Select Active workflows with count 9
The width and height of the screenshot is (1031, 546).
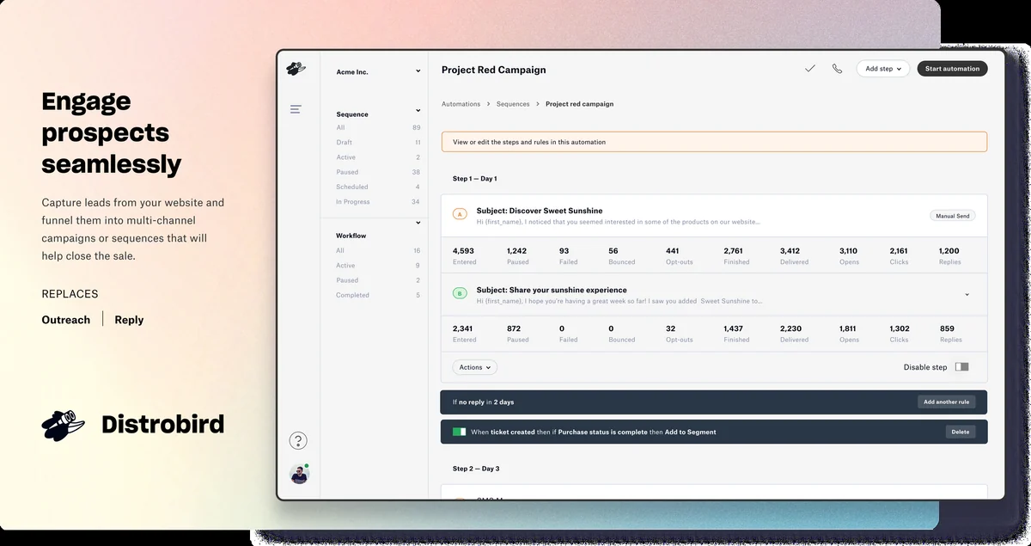click(x=378, y=266)
